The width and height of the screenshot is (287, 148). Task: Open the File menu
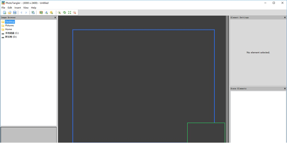coord(3,8)
